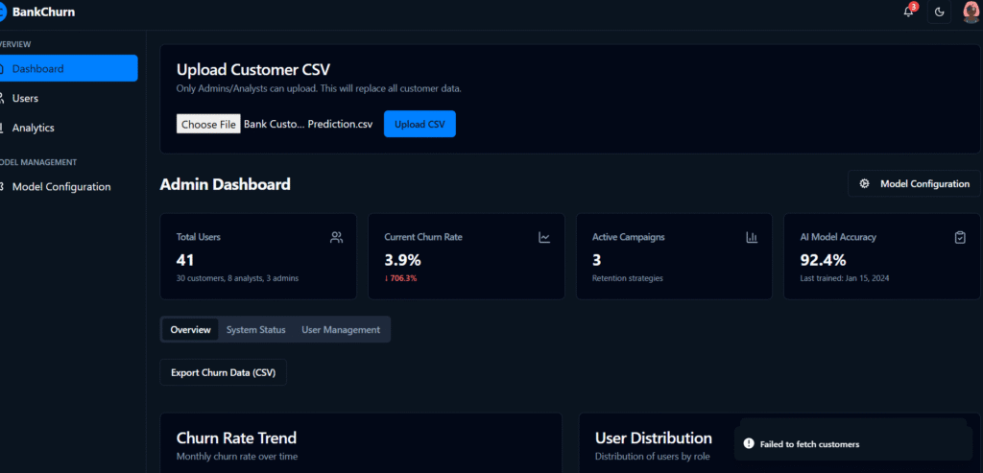This screenshot has height=473, width=983.
Task: Click the users icon in Total Users card
Action: [336, 237]
